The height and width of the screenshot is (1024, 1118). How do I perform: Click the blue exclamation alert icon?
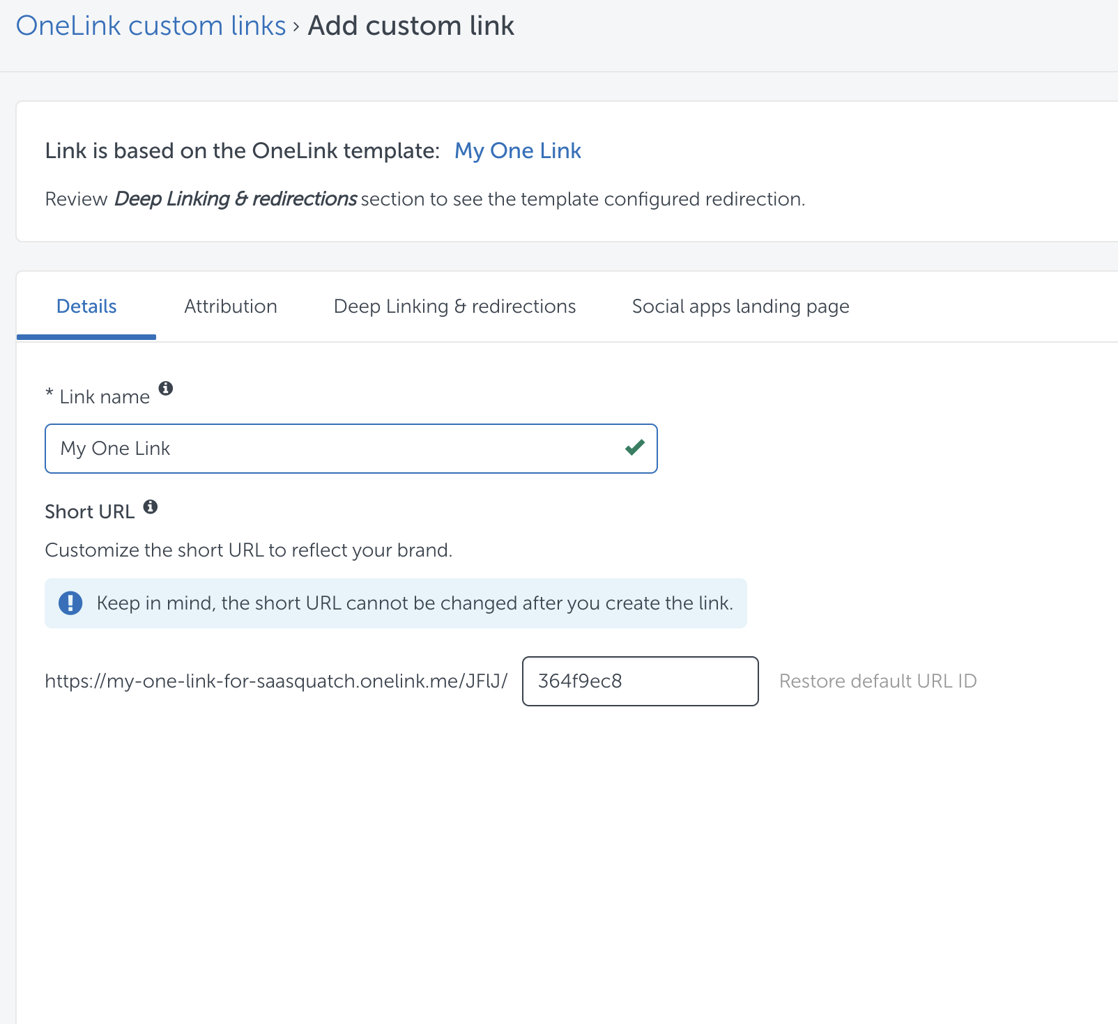point(70,603)
